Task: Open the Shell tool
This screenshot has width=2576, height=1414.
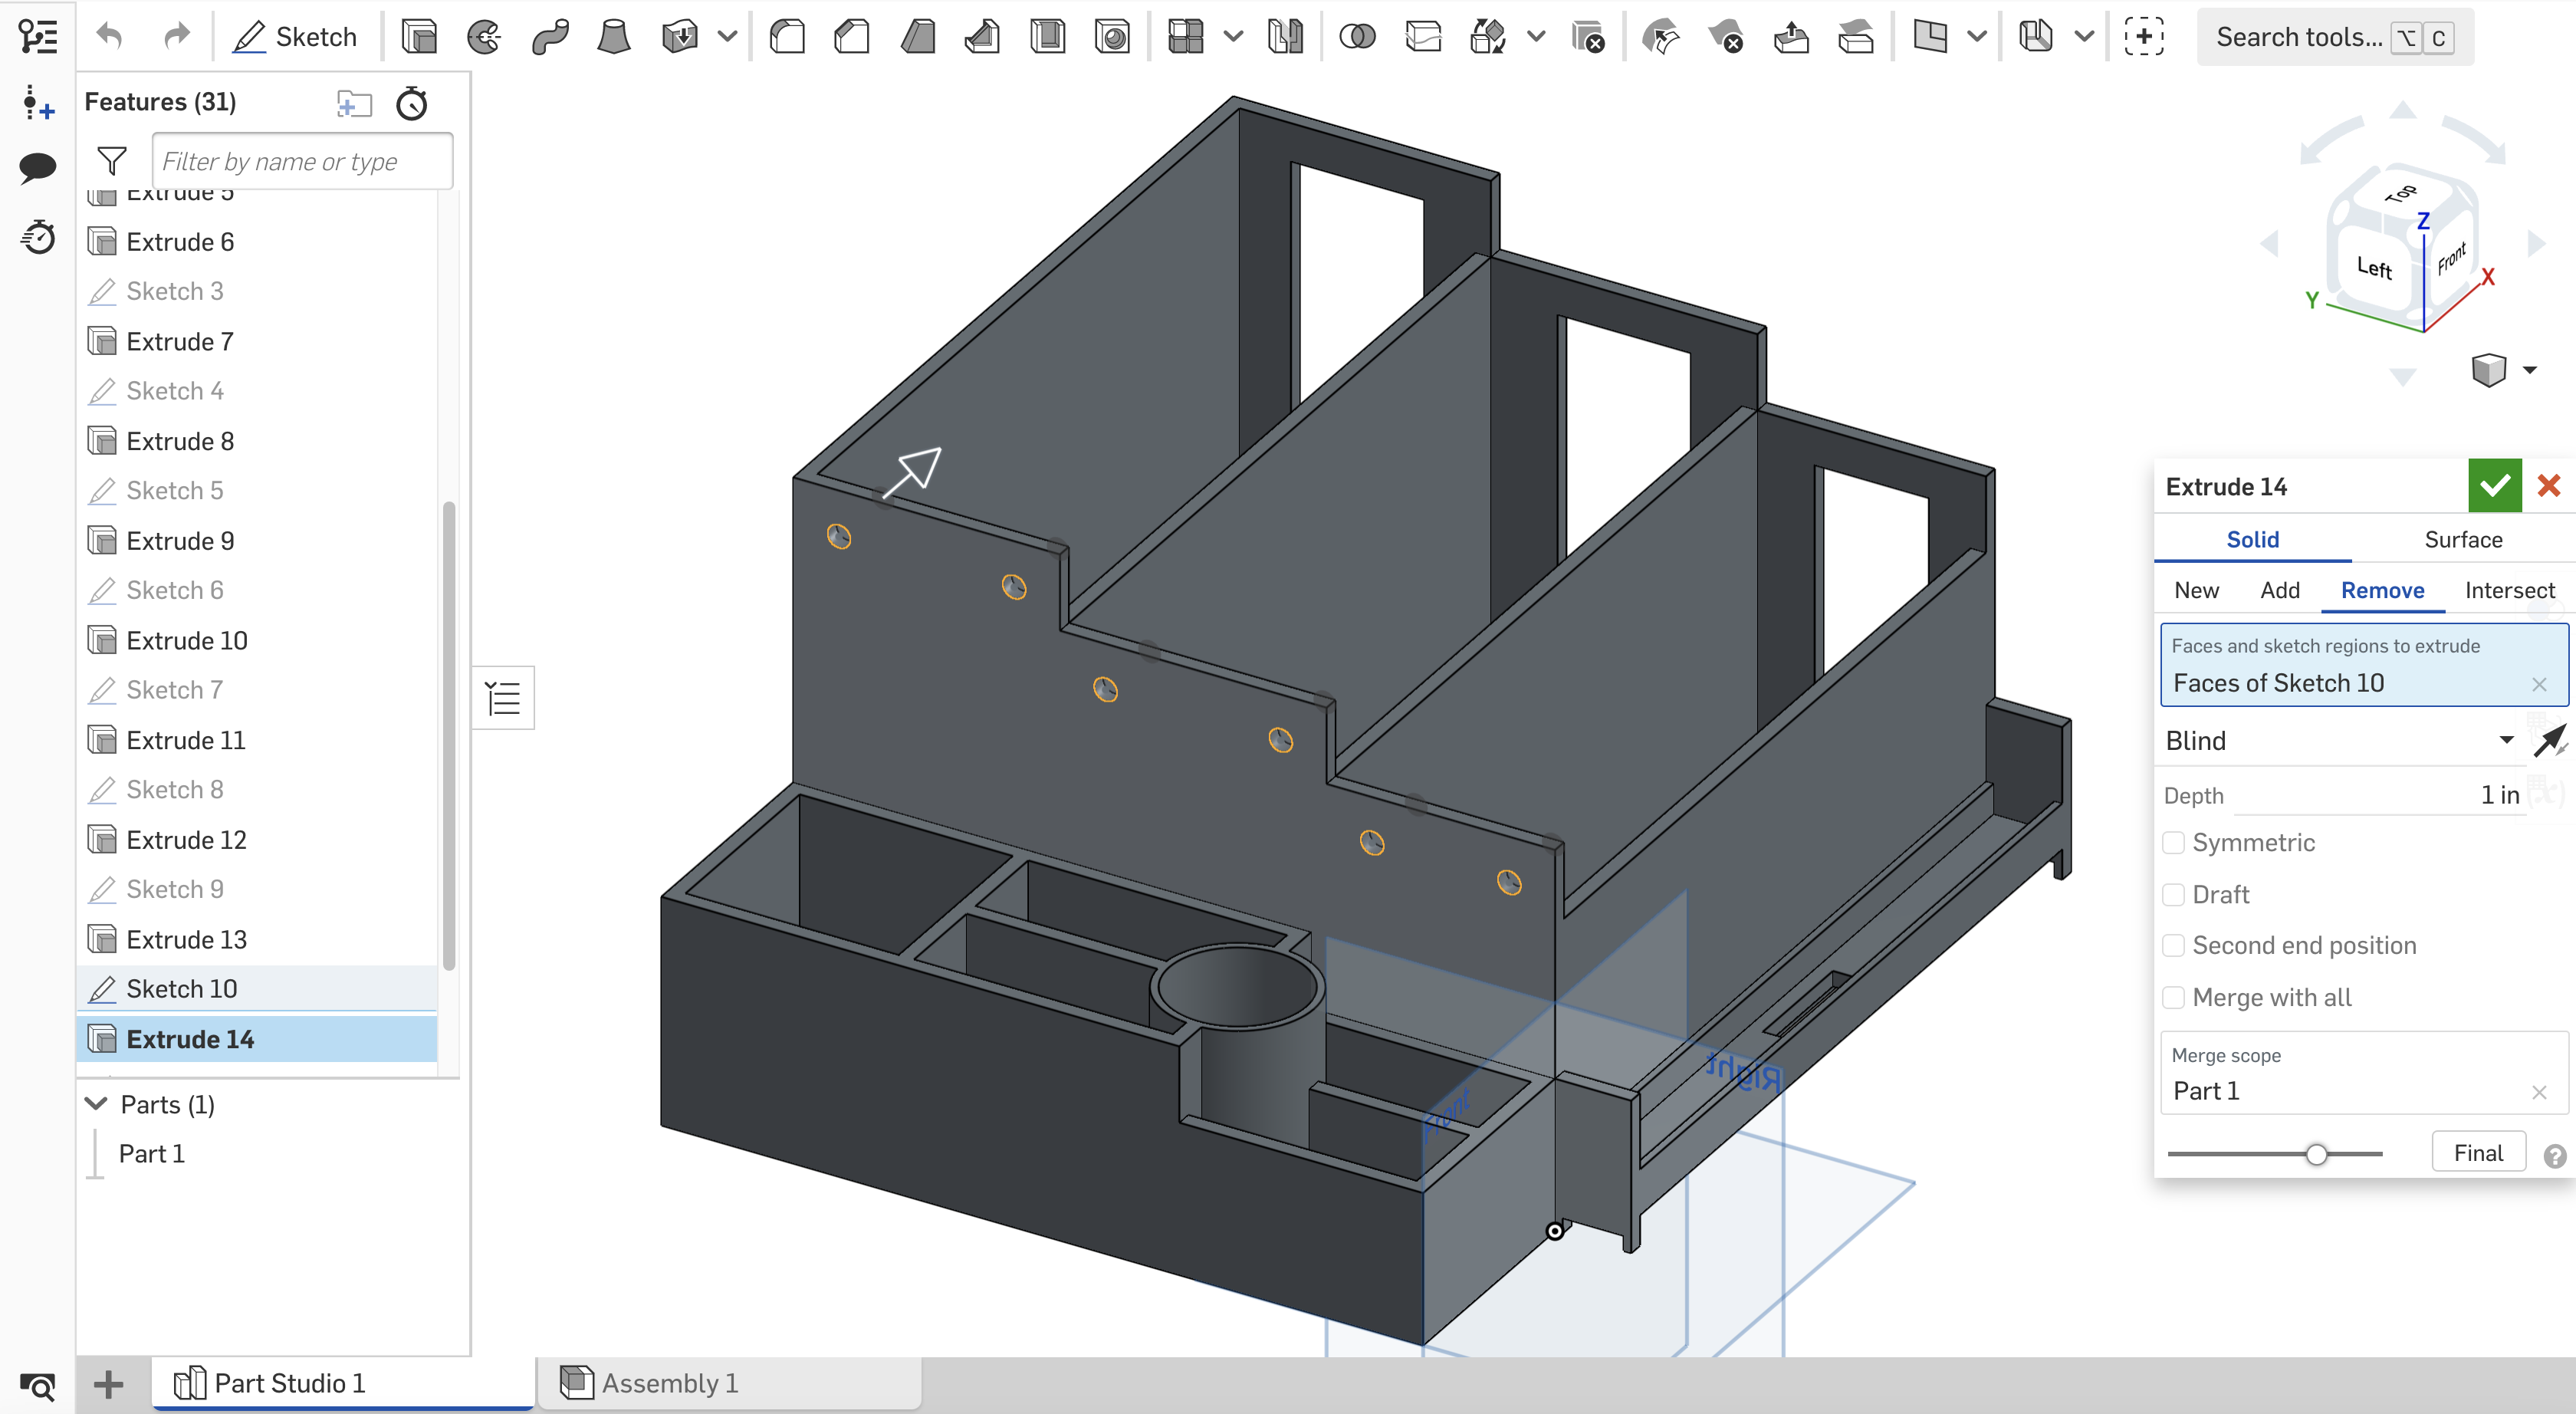Action: (1047, 36)
